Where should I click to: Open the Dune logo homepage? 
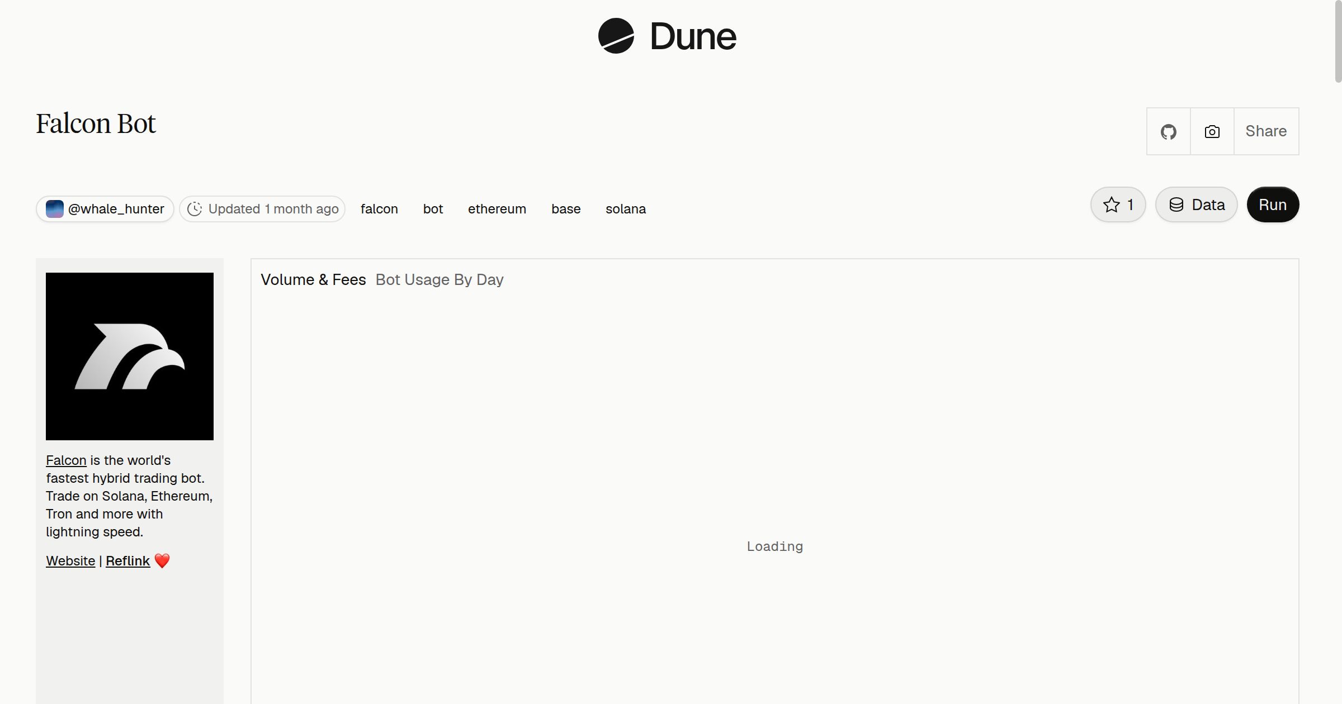click(667, 36)
